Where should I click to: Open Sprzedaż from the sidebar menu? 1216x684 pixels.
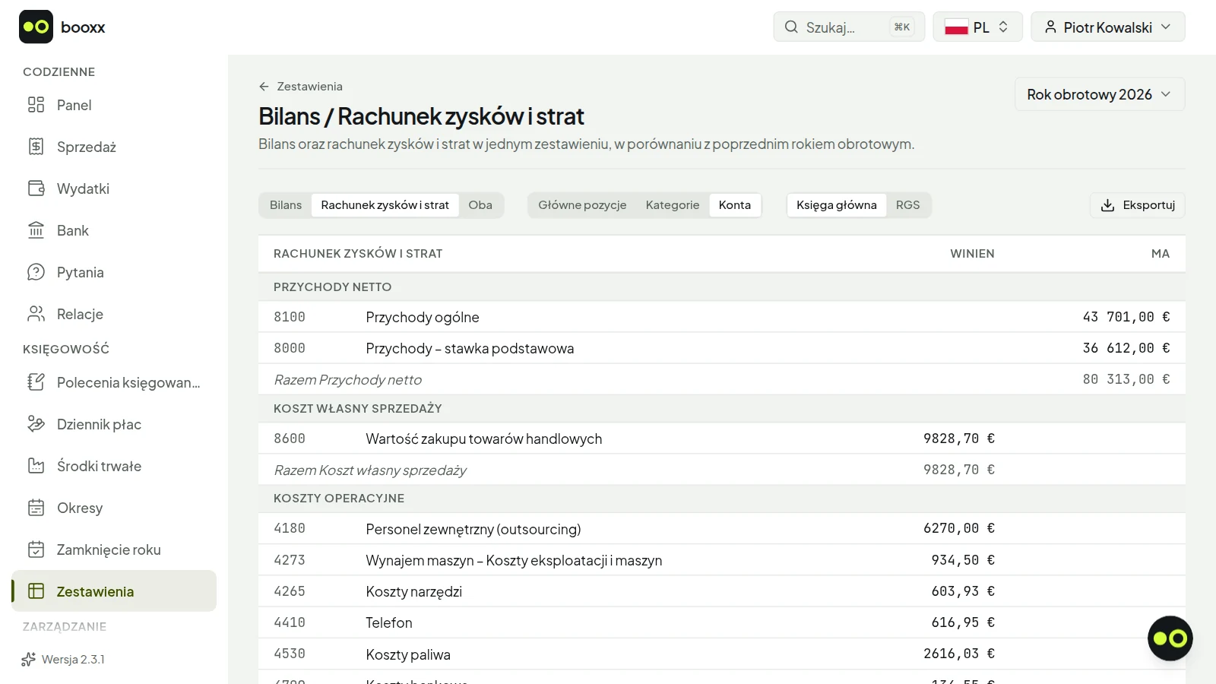click(114, 147)
